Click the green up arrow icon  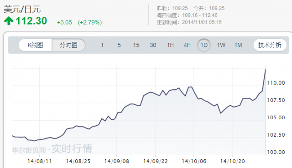(x=9, y=21)
